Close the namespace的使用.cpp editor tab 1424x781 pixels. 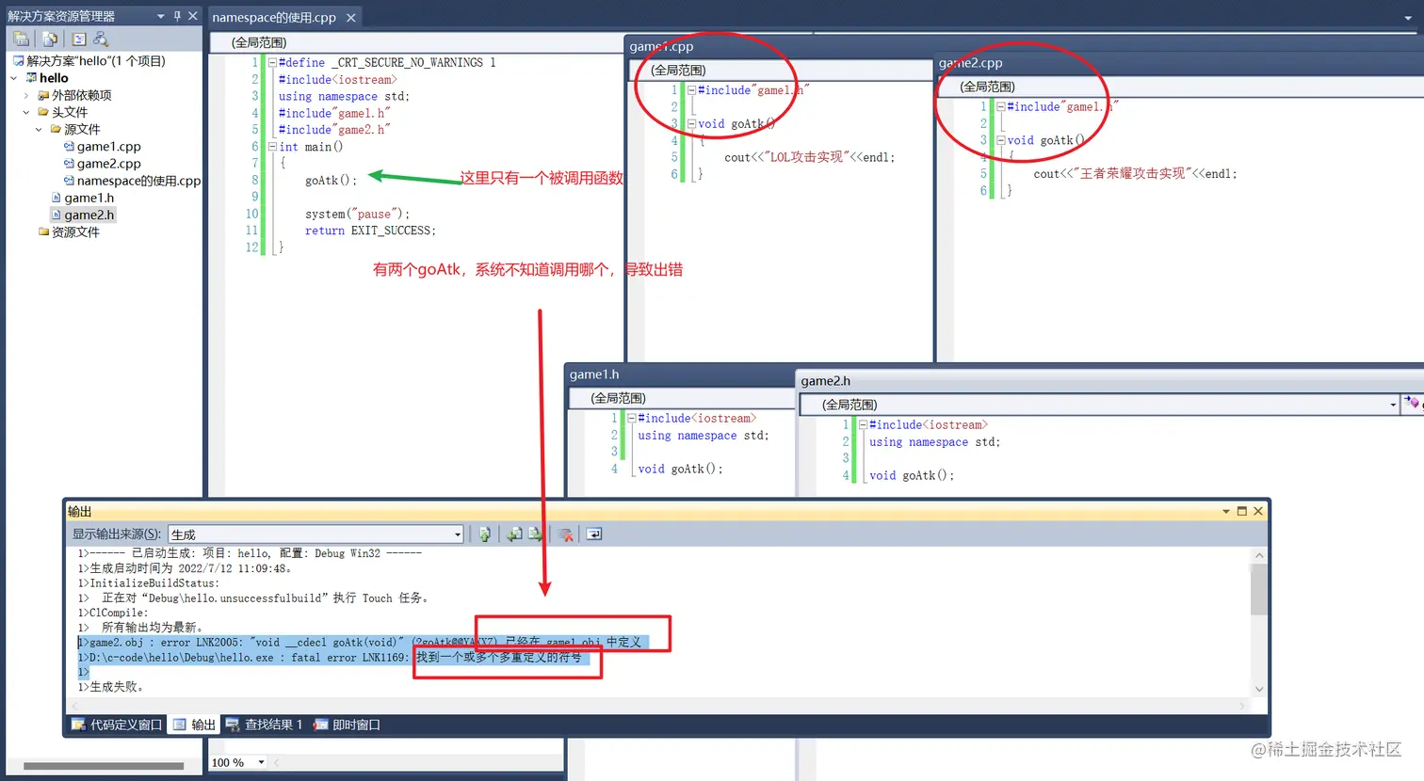[350, 18]
